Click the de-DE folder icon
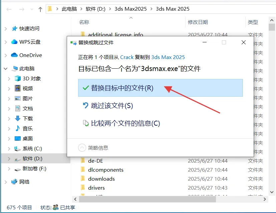276x213 pixels. (83, 160)
